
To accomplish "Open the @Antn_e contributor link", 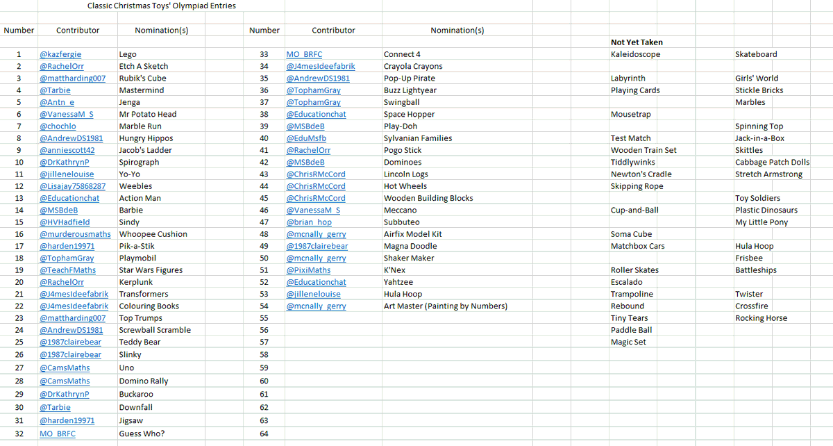I will pyautogui.click(x=57, y=102).
